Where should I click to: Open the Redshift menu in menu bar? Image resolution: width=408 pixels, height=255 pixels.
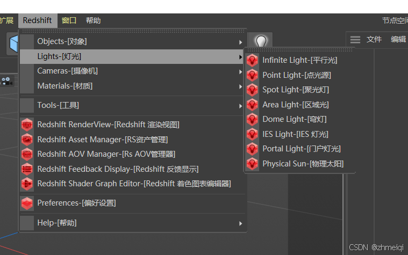tap(38, 20)
